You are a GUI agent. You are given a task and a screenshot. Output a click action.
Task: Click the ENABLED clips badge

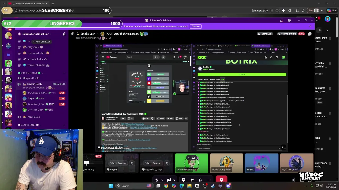pyautogui.click(x=265, y=34)
